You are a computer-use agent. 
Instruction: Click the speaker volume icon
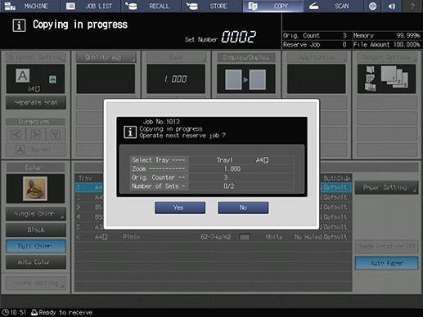coord(392,6)
